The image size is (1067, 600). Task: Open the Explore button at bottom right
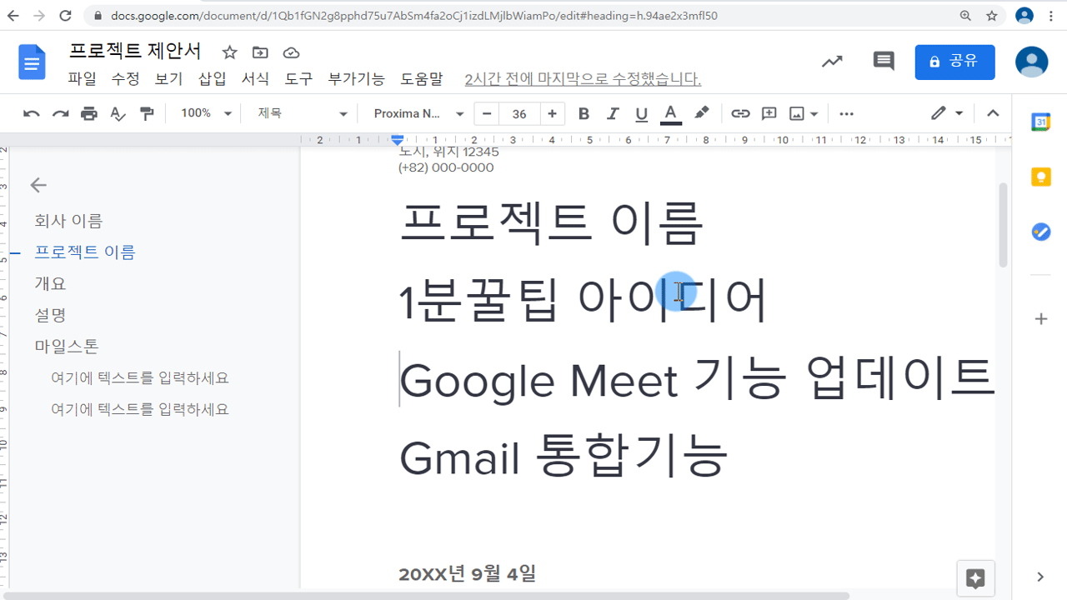(x=975, y=578)
